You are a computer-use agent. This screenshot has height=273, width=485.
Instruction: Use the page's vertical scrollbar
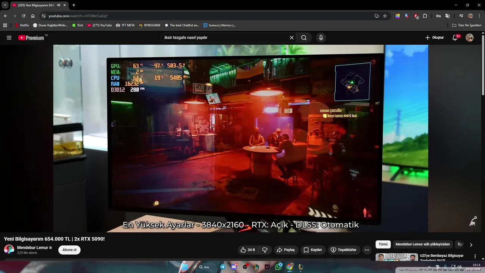coord(483,64)
